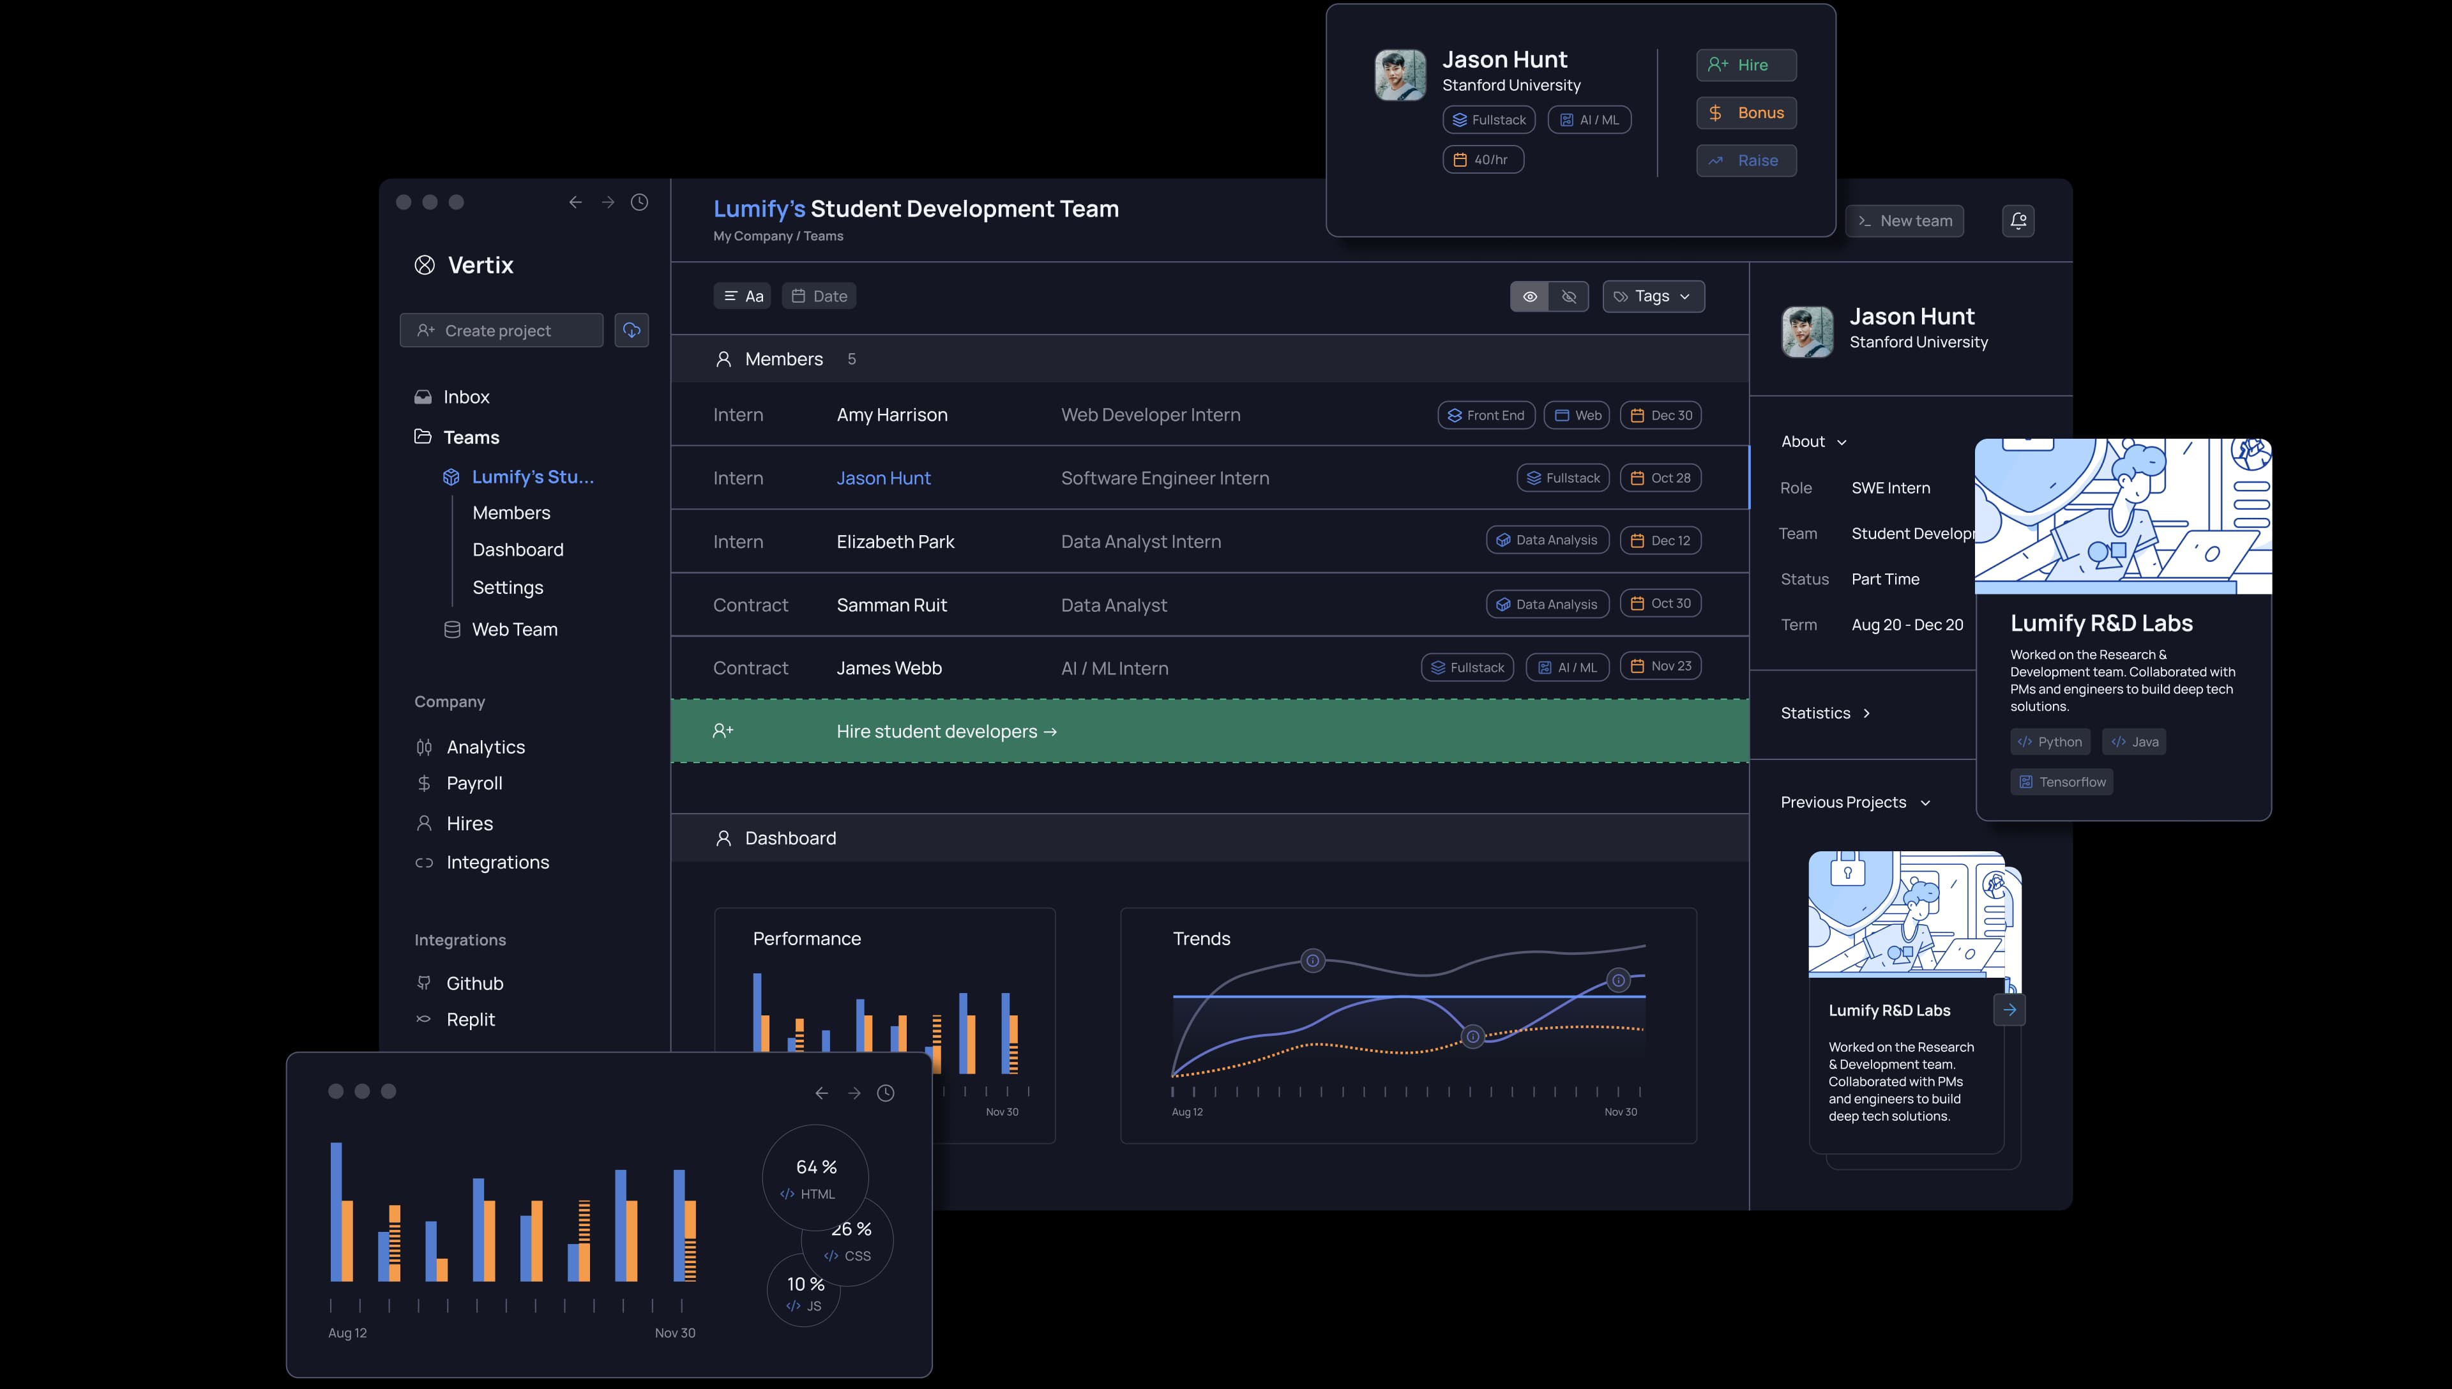Click the cube icon beside Lumify's Stu...
The height and width of the screenshot is (1389, 2452).
point(451,477)
